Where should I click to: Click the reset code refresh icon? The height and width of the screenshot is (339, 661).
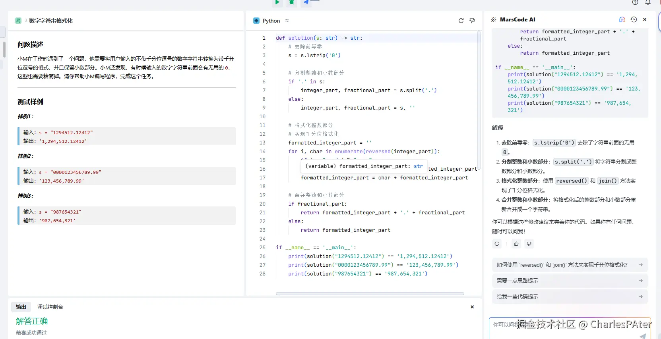coord(461,21)
